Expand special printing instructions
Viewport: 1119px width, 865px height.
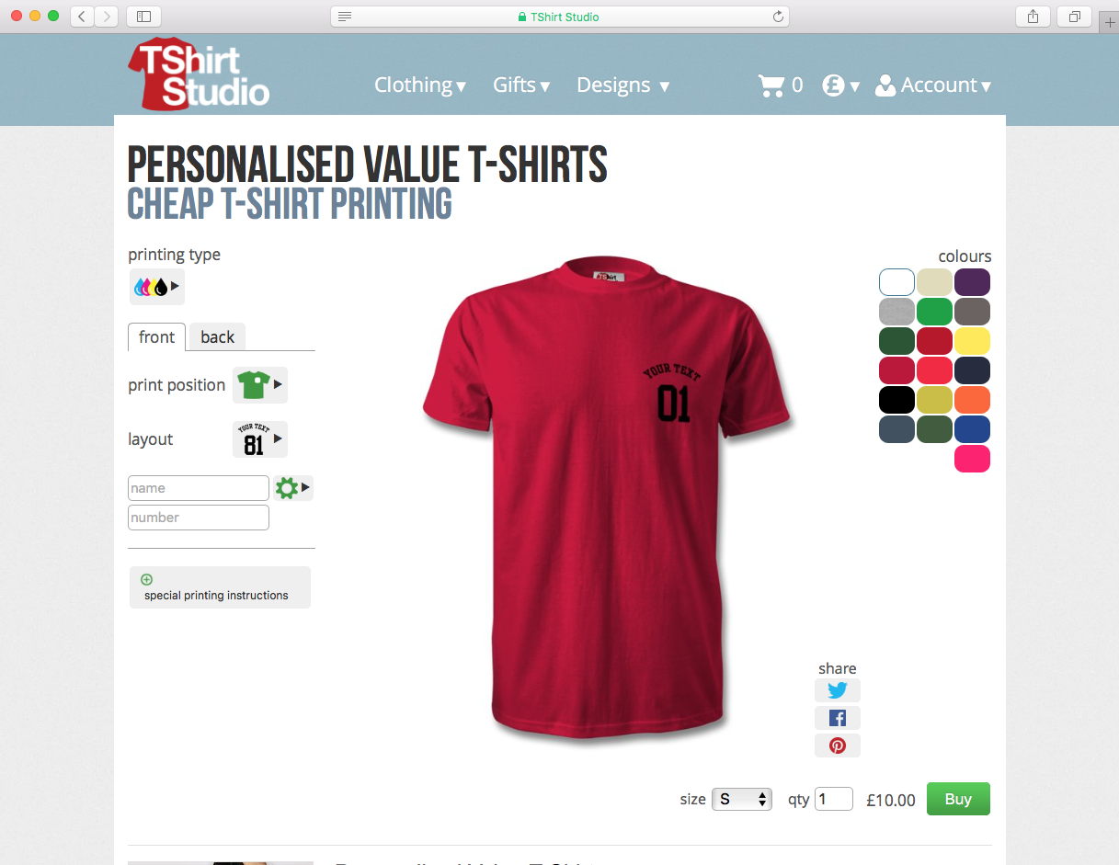click(220, 587)
